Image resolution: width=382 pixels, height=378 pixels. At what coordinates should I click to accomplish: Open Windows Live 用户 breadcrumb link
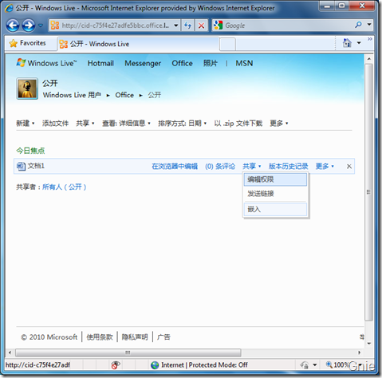point(72,95)
